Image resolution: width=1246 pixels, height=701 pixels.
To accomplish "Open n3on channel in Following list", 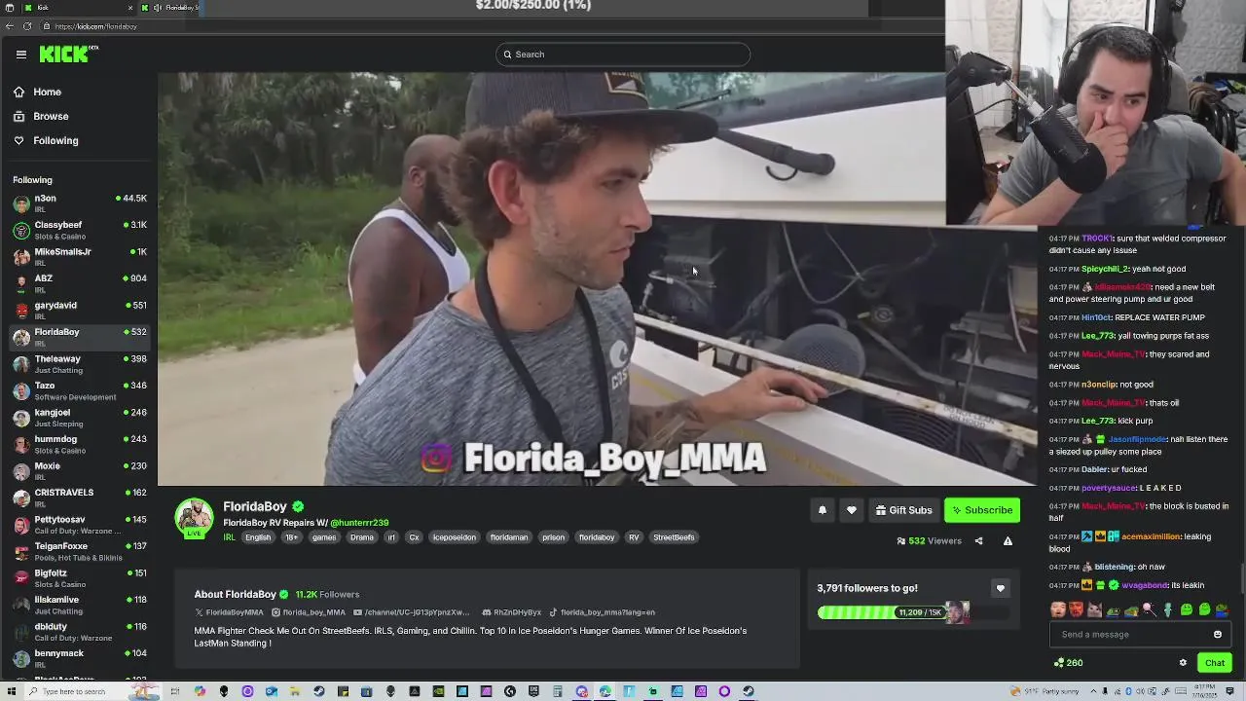I will pos(79,203).
